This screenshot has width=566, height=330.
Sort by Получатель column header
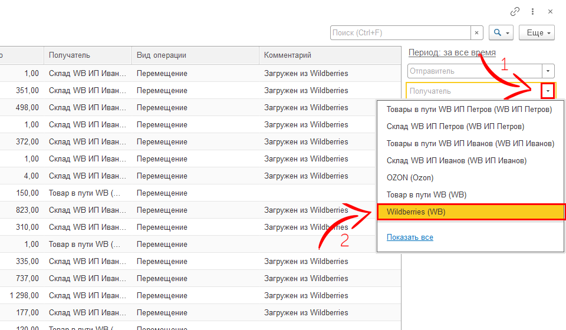pos(88,55)
